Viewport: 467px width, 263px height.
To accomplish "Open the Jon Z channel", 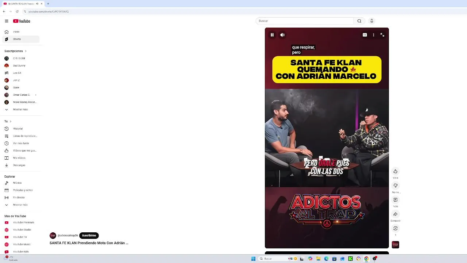I will coord(21,80).
